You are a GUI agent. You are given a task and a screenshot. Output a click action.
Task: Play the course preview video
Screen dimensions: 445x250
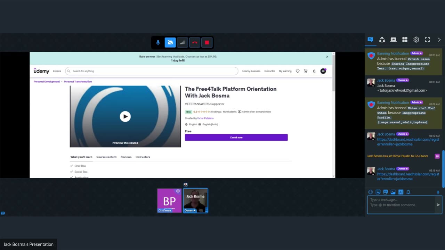coord(125,116)
